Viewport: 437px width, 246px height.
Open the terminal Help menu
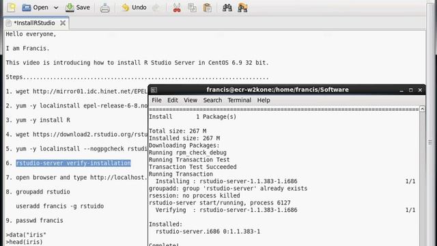click(x=264, y=100)
